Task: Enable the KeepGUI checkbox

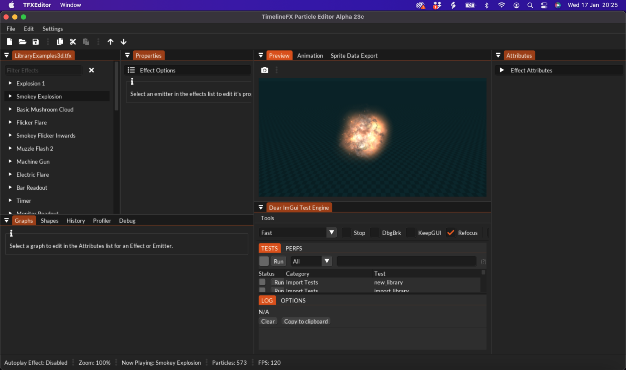Action: (410, 232)
